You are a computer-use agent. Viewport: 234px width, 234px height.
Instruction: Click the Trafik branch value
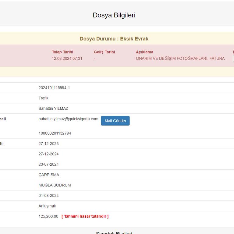click(43, 98)
